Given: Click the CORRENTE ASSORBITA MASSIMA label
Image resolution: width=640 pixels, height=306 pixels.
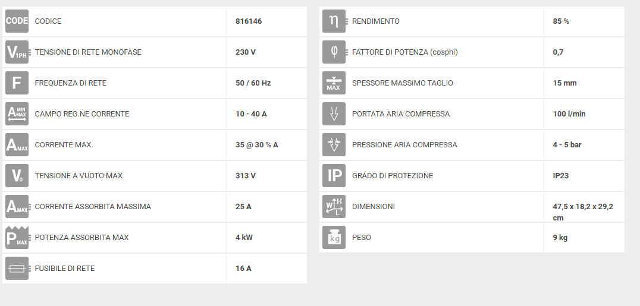Looking at the screenshot, I should coord(93,206).
